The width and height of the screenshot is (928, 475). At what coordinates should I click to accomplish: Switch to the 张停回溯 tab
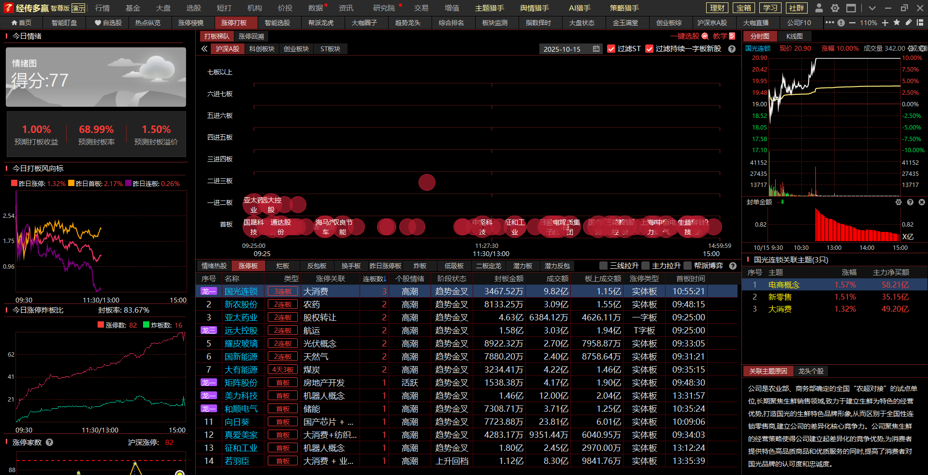click(251, 36)
